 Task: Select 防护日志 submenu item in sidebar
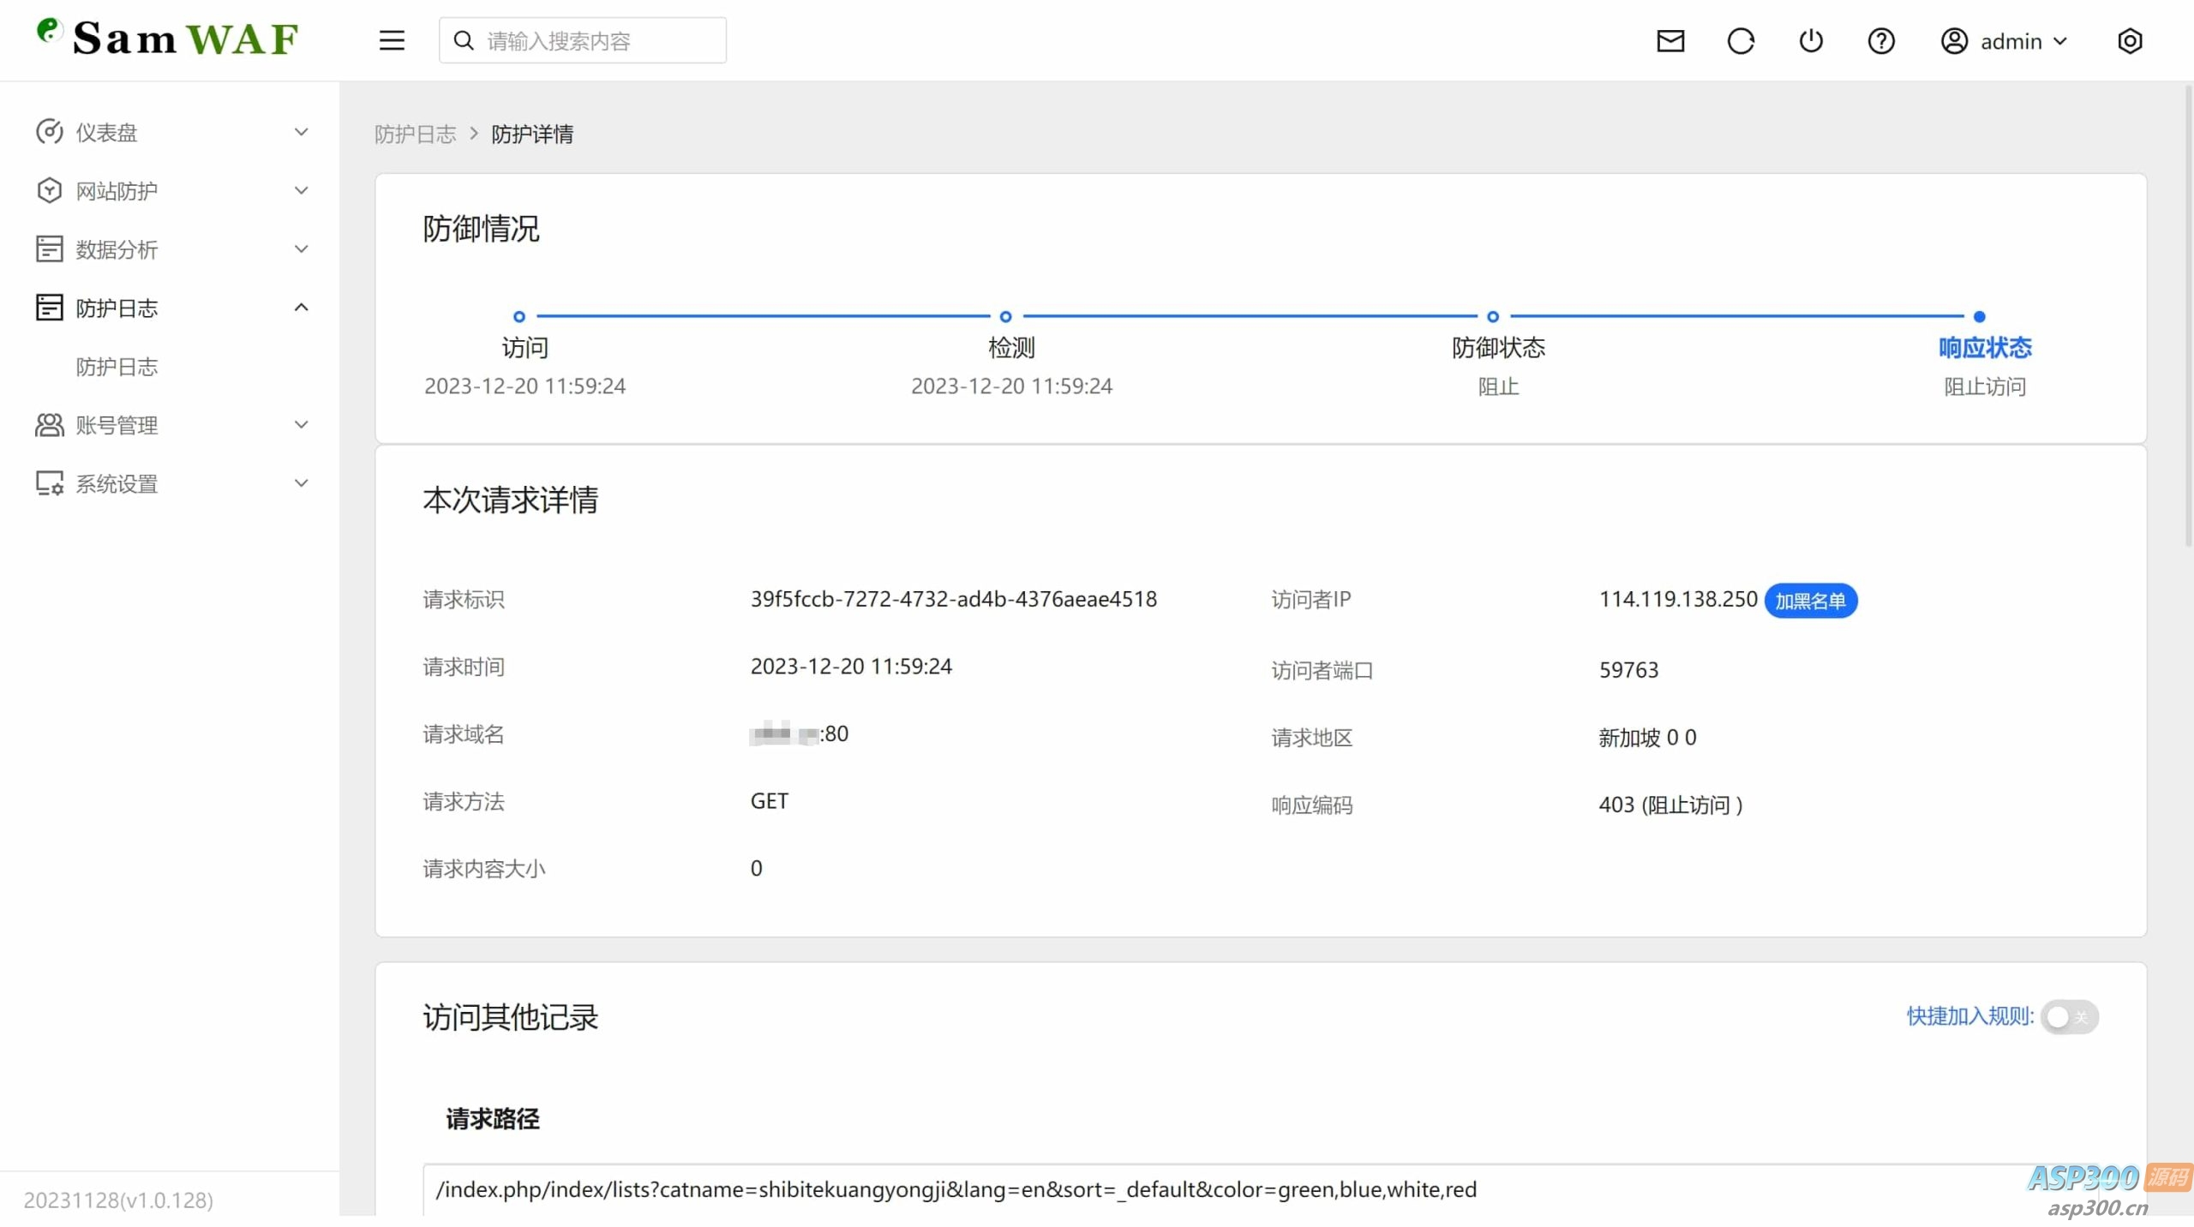tap(117, 366)
